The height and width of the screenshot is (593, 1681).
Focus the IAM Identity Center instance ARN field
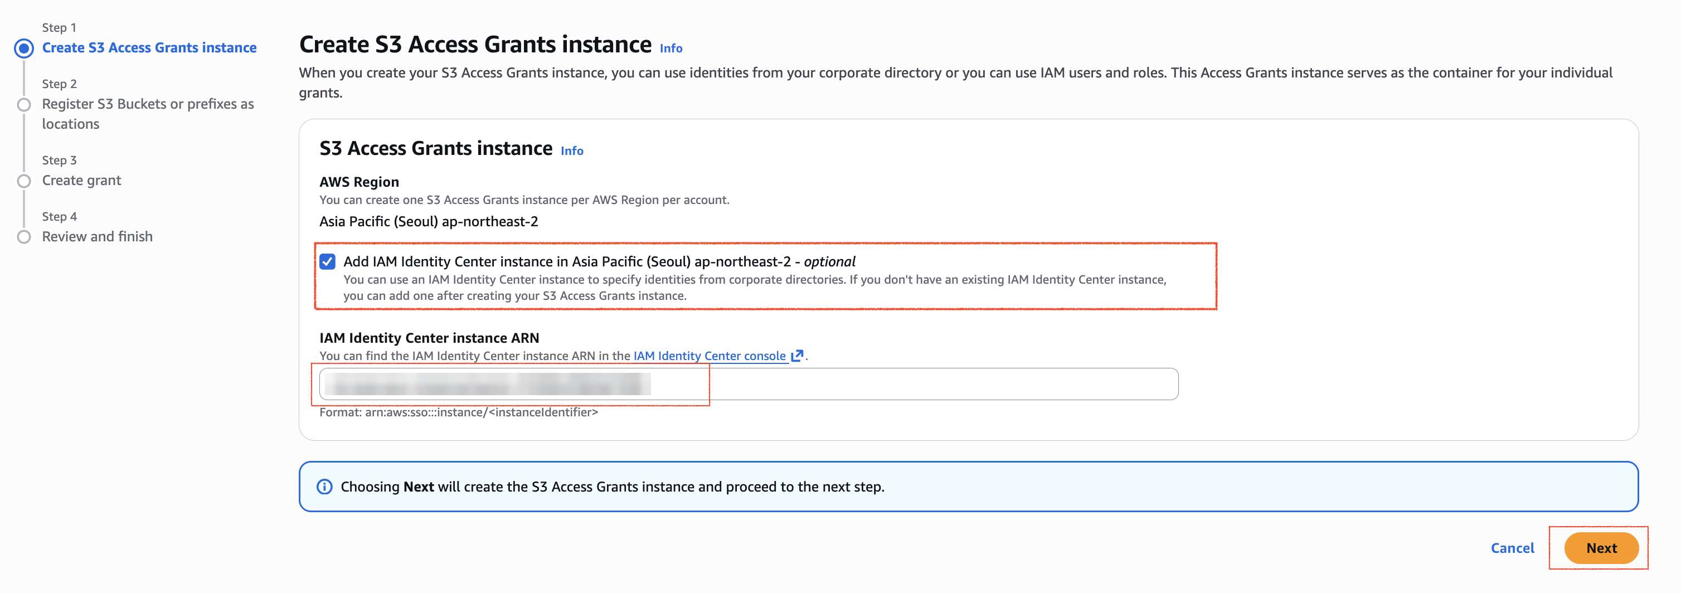[749, 383]
